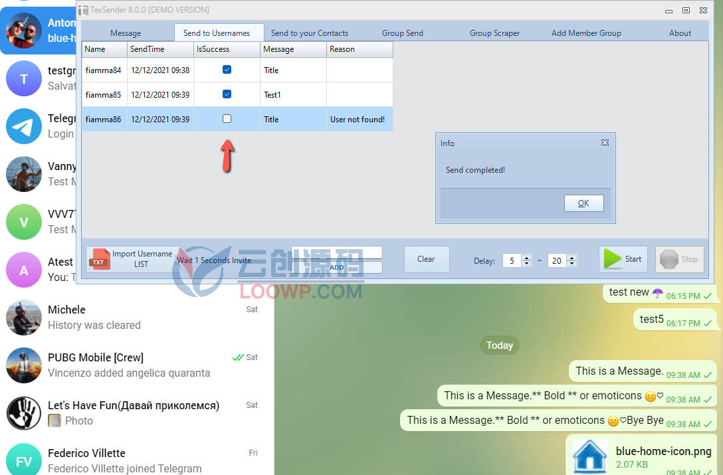The width and height of the screenshot is (723, 475).
Task: Click the photo thumbnail in Let's Have Fun preview
Action: click(54, 421)
